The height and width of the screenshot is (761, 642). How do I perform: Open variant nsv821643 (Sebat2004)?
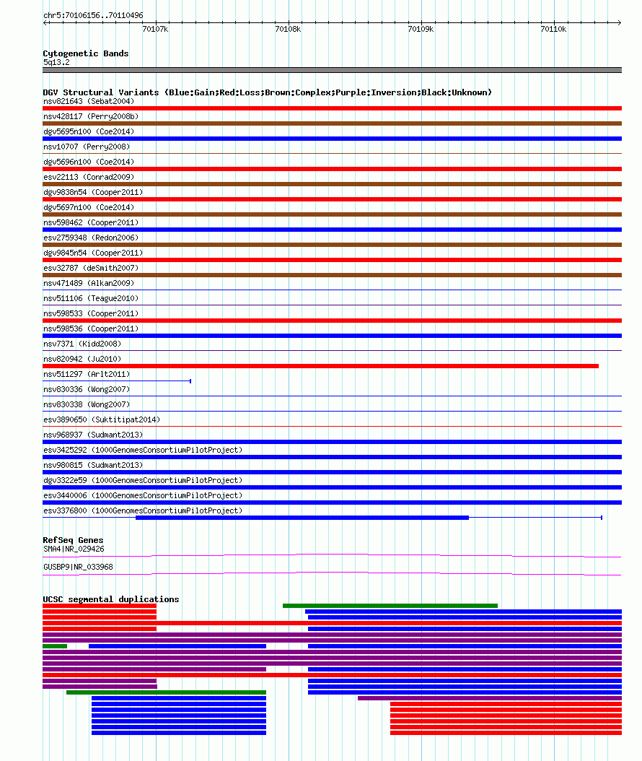coord(89,101)
